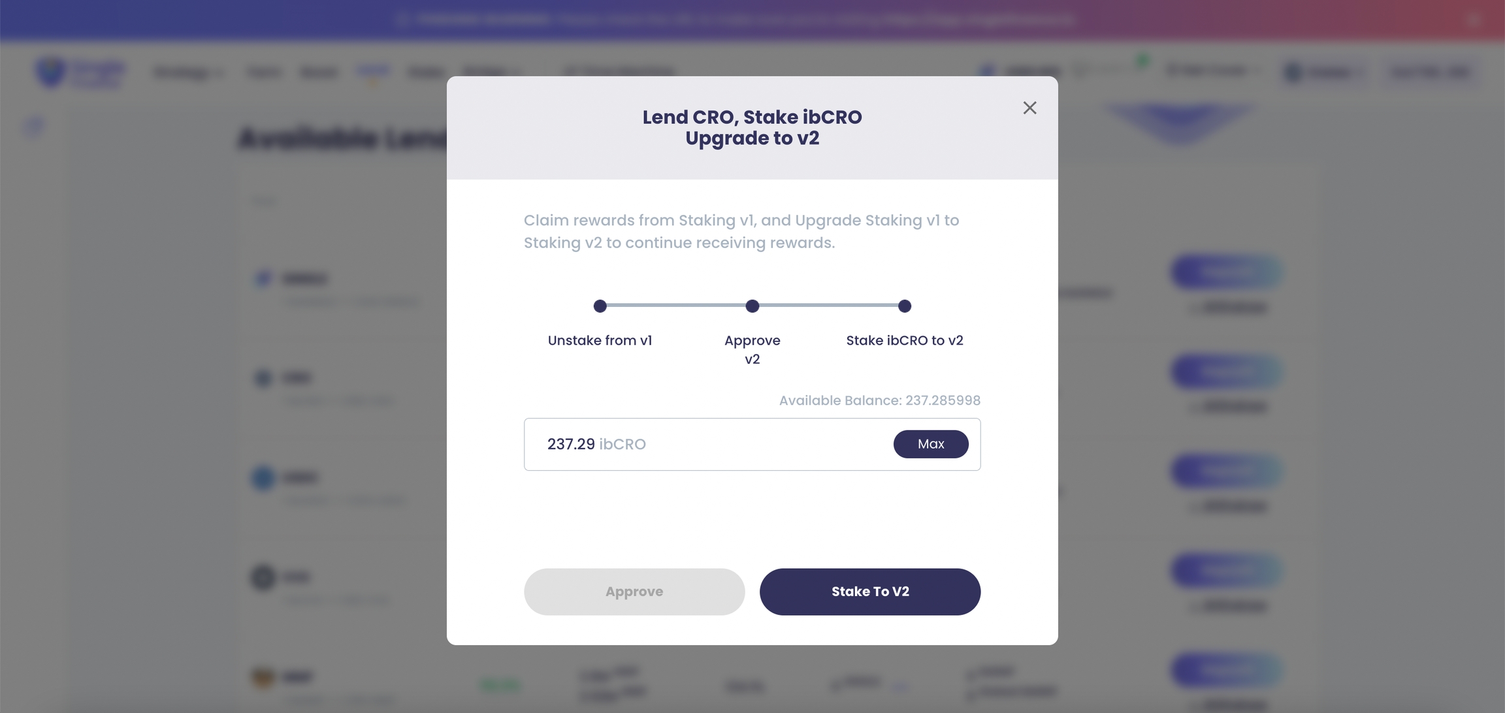Close the Upgrade to v2 dialog
The width and height of the screenshot is (1505, 713).
pyautogui.click(x=1029, y=108)
